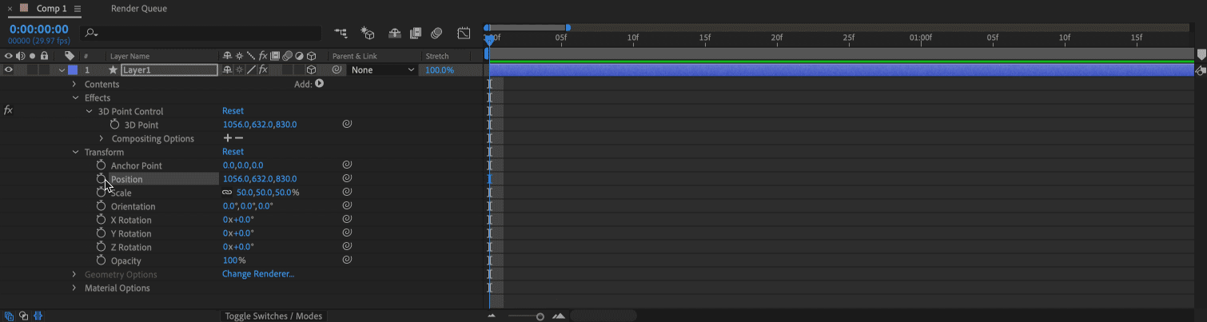The image size is (1207, 322).
Task: Click the zoom out mountains icon
Action: [x=492, y=316]
